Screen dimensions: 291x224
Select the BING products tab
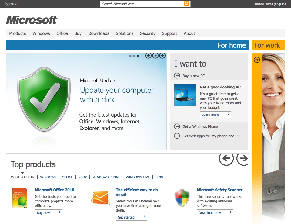[x=159, y=177]
